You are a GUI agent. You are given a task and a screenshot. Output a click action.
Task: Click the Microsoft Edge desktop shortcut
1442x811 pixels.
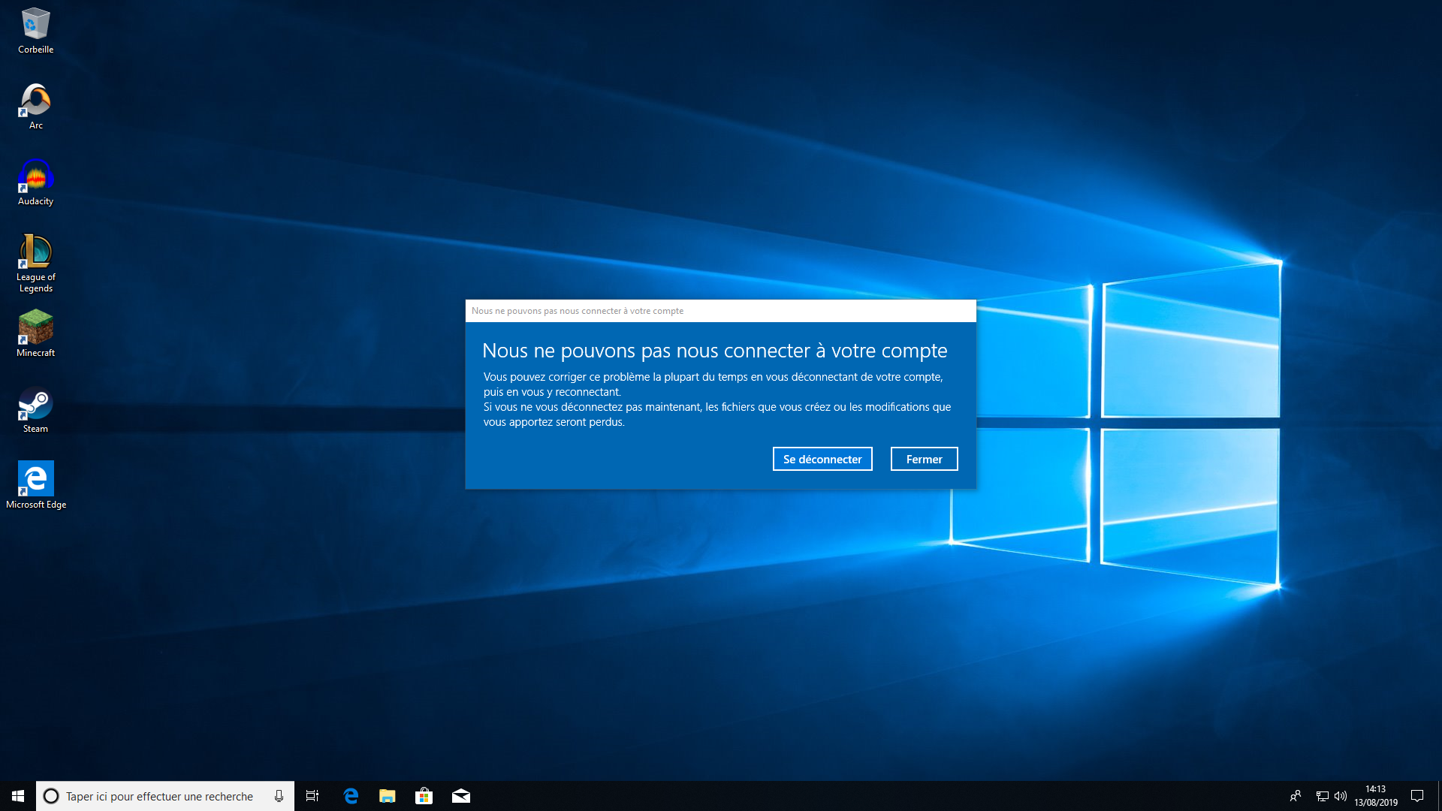(x=35, y=480)
